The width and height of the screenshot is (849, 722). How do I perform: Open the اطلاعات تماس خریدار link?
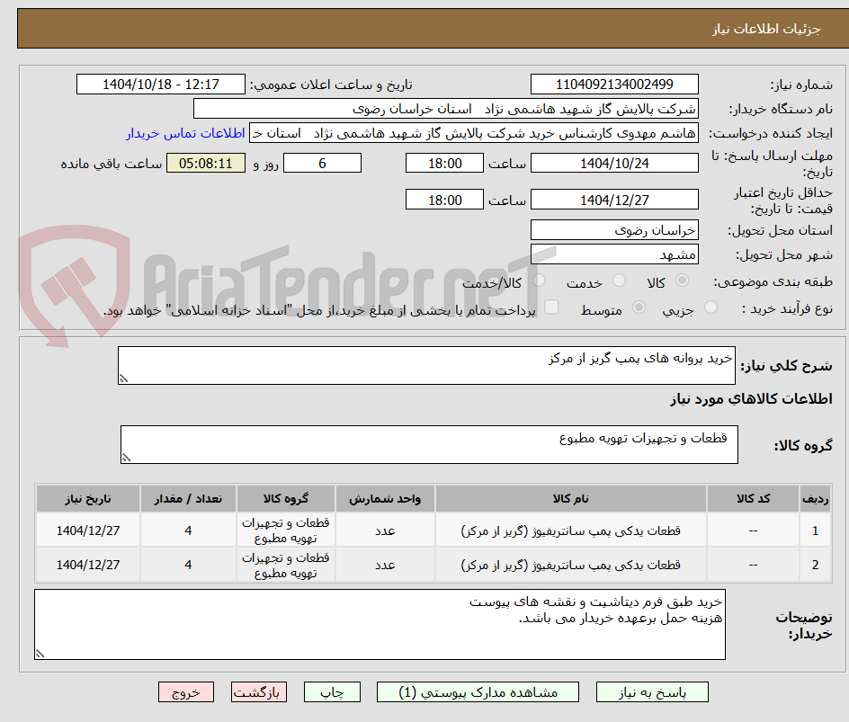coord(185,133)
